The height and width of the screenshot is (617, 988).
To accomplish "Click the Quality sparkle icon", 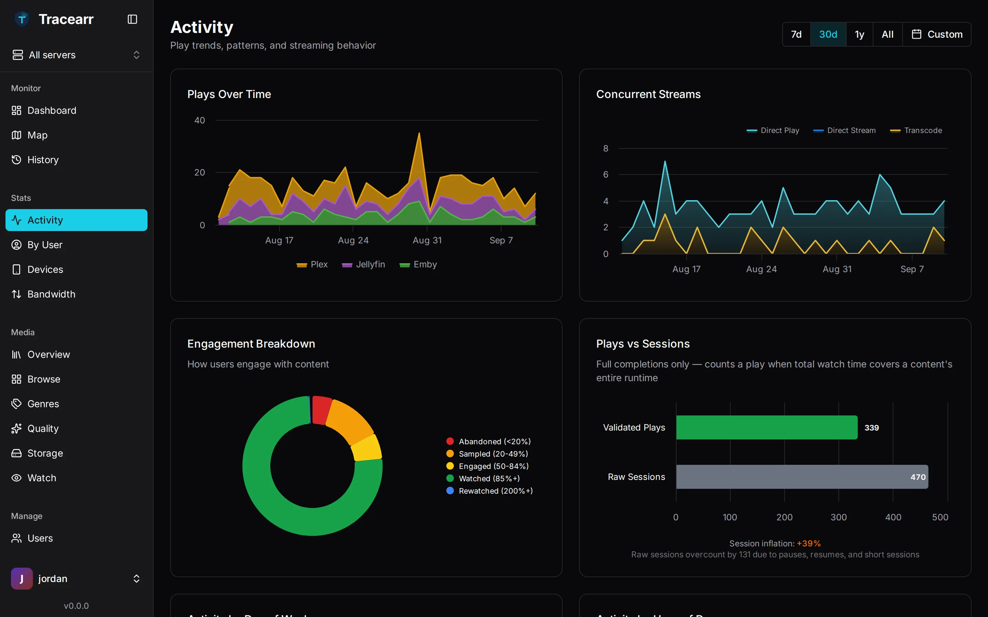I will 16,428.
